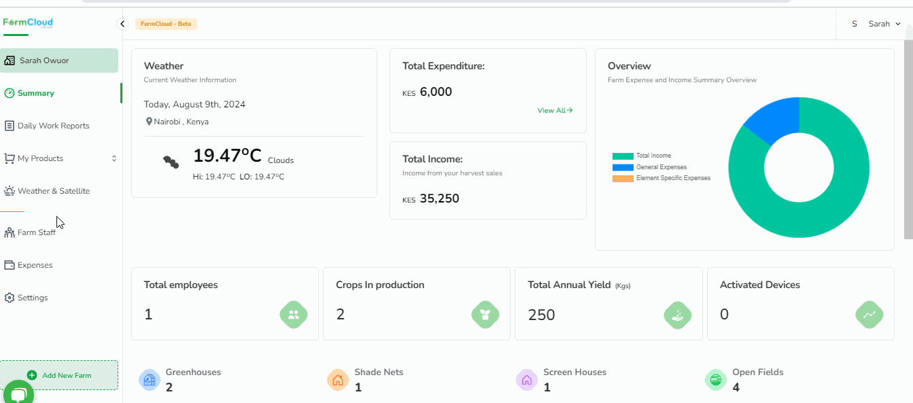Click the Shade Nets house icon
The width and height of the screenshot is (913, 403).
338,380
